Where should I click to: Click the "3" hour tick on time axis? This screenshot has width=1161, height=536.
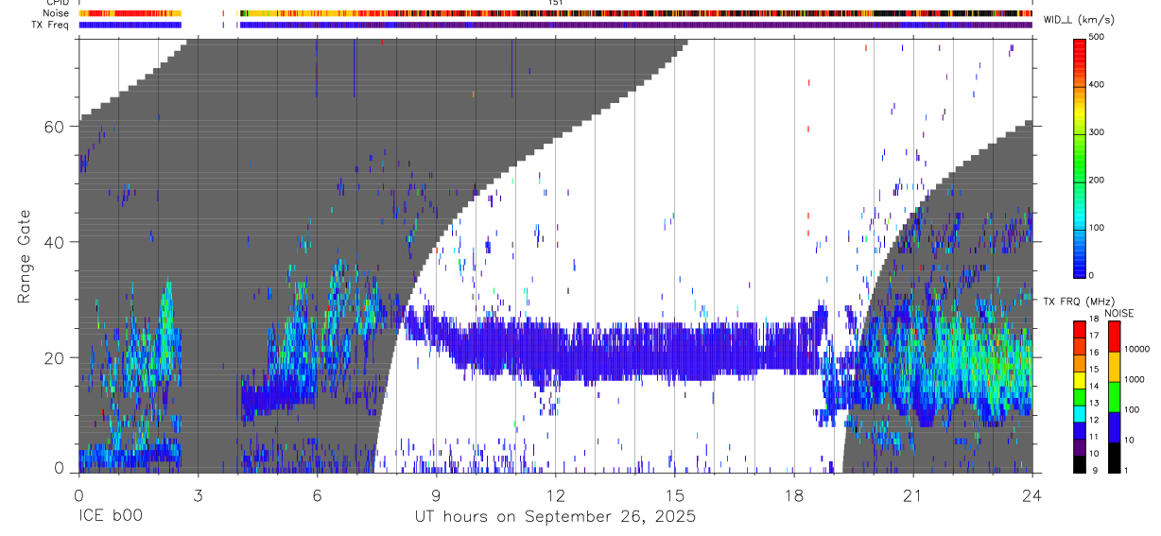198,494
